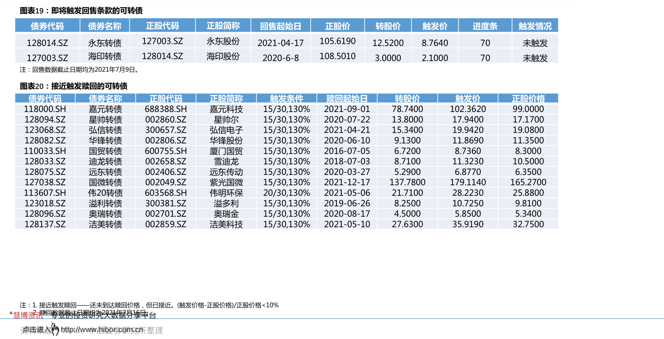Click conversion price 137.7800
This screenshot has height=339, width=664.
pyautogui.click(x=407, y=182)
